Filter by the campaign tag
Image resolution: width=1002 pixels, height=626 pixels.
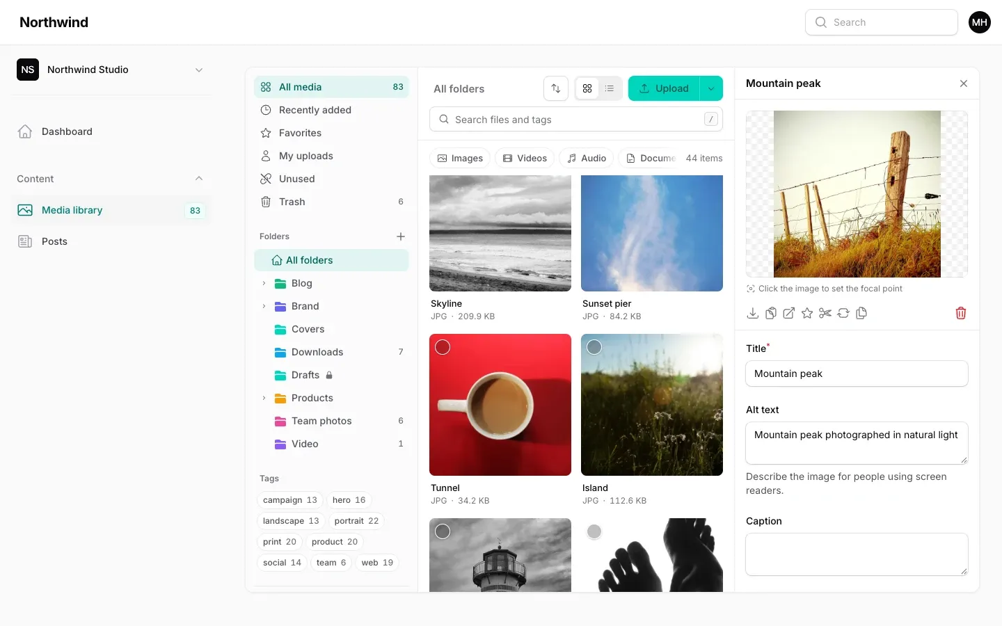pyautogui.click(x=290, y=500)
